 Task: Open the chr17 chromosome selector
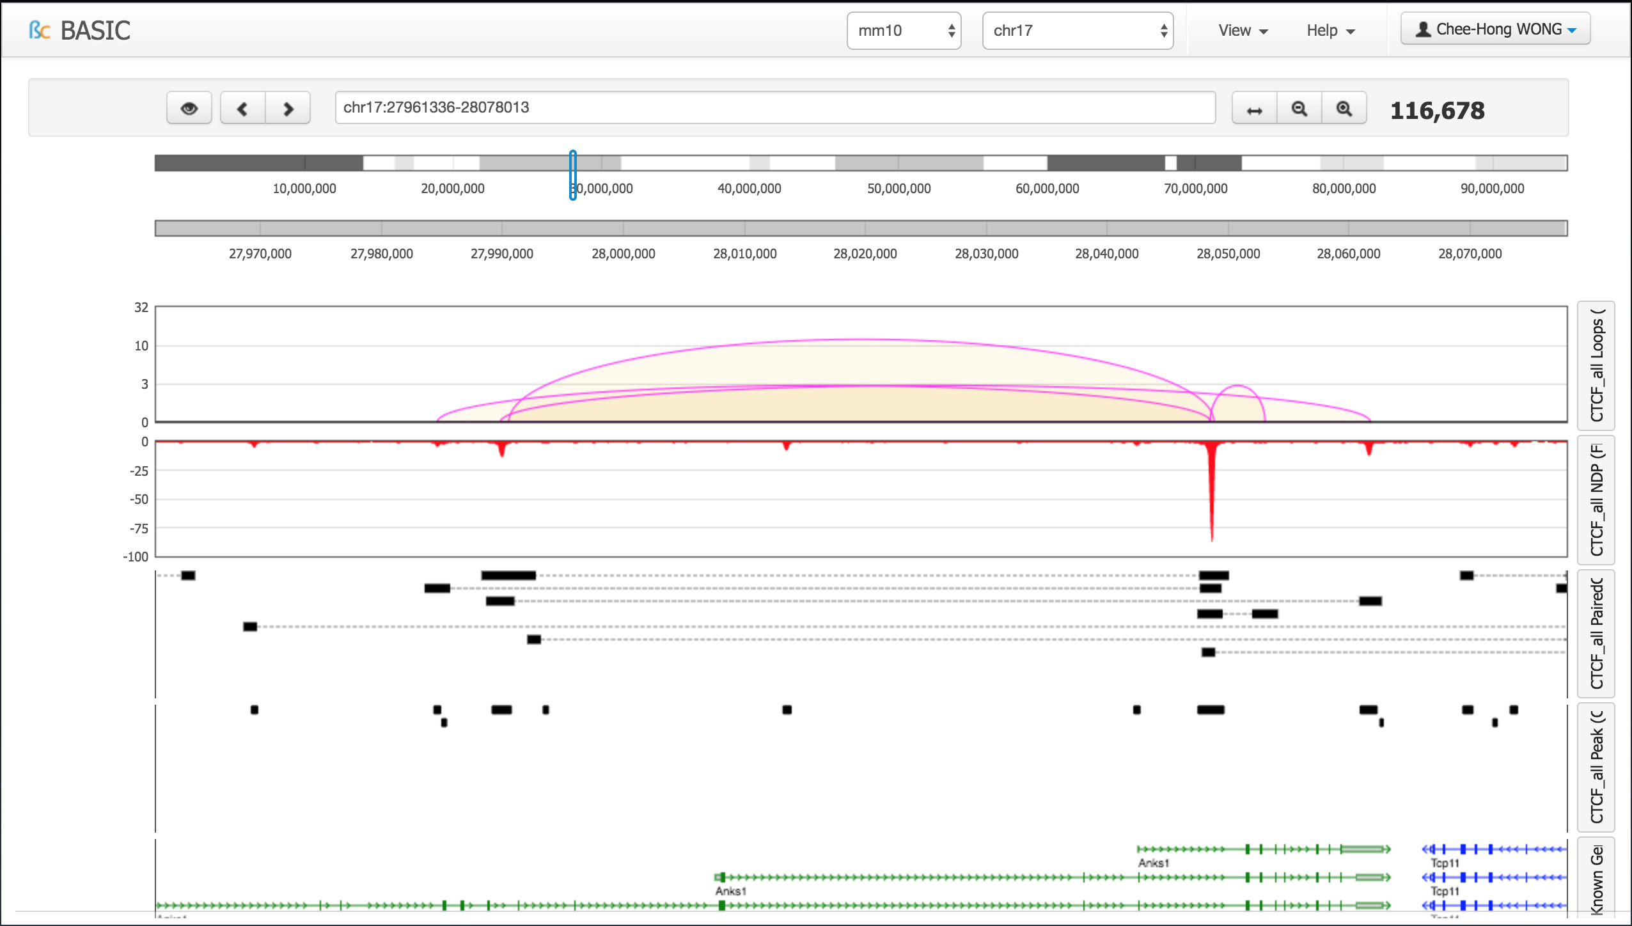point(1077,31)
